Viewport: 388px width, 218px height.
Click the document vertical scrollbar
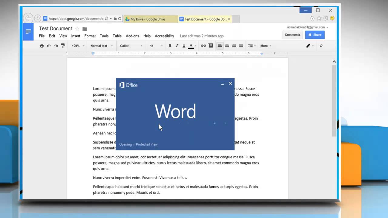point(334,101)
